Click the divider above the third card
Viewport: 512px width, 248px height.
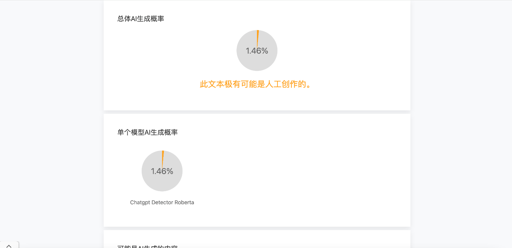click(x=257, y=229)
